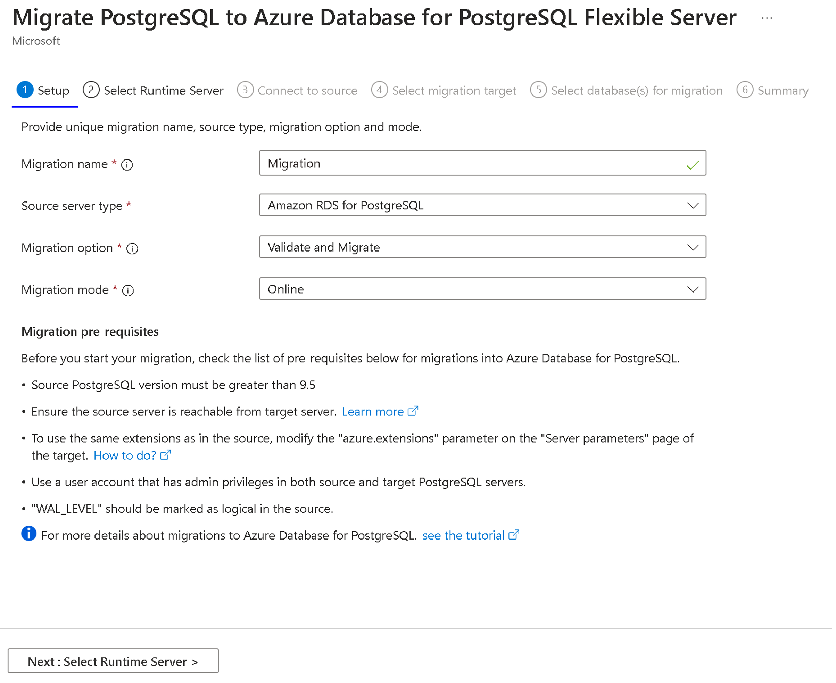Click the Microsoft publisher label

point(36,41)
